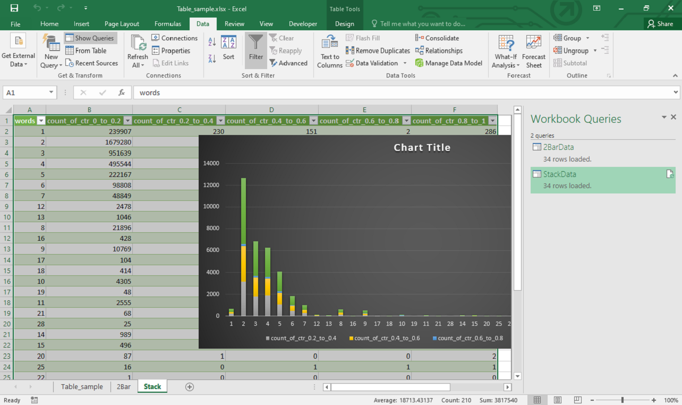Open the Design tab under Table Tools

(x=344, y=23)
